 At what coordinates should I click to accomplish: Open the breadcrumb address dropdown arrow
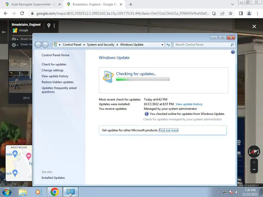point(162,45)
